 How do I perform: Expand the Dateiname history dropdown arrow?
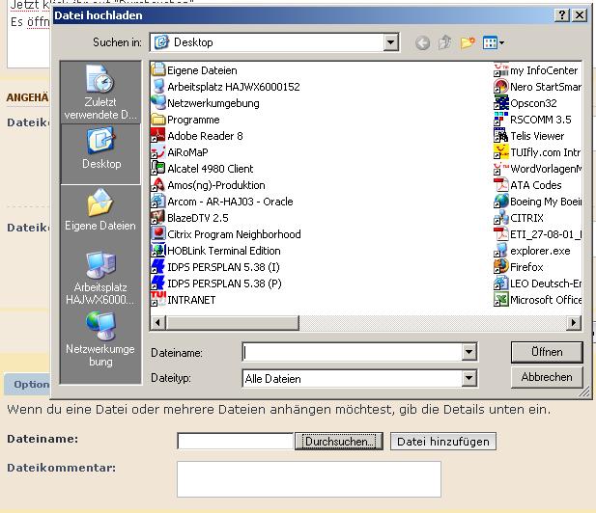(468, 353)
